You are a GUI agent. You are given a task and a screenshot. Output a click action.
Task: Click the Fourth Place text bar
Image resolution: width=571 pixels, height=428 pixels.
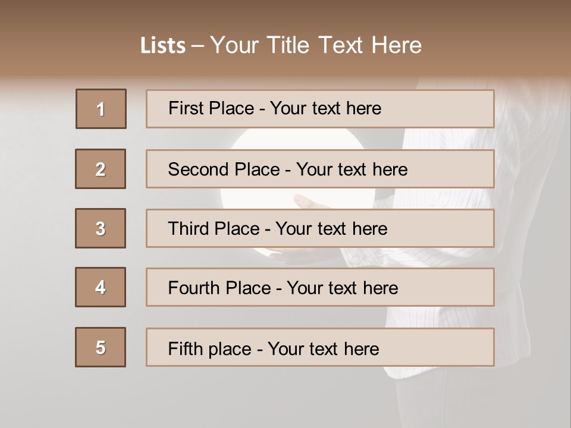pyautogui.click(x=320, y=287)
